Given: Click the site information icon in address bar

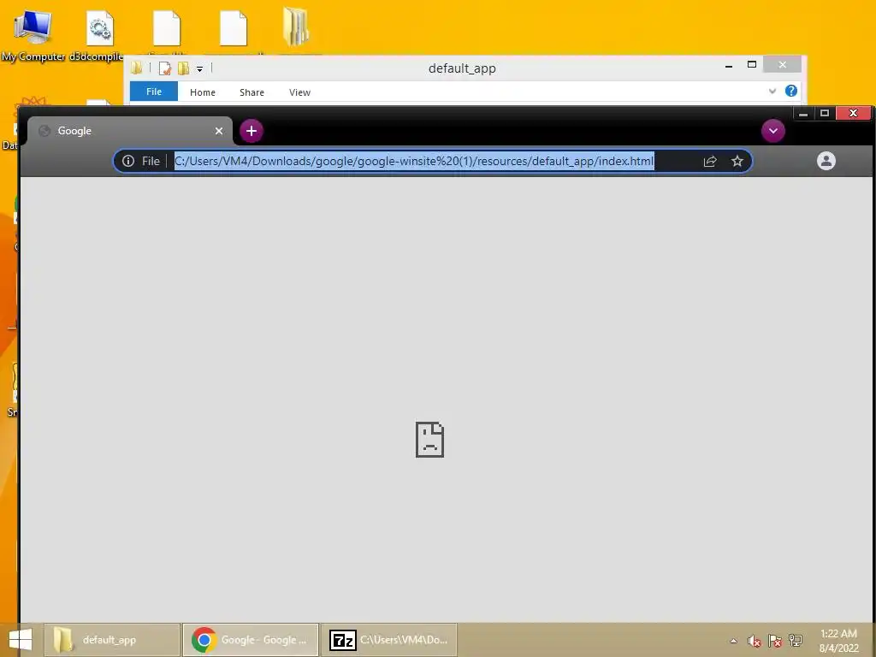Looking at the screenshot, I should pos(128,162).
